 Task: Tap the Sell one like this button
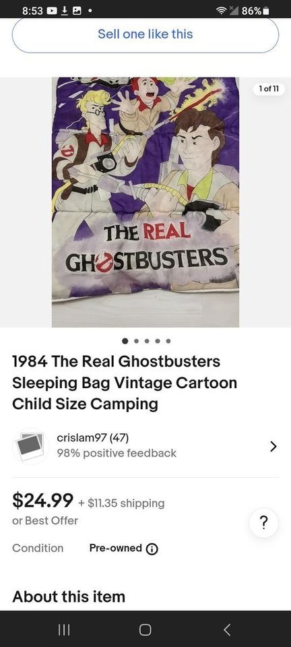(x=145, y=34)
